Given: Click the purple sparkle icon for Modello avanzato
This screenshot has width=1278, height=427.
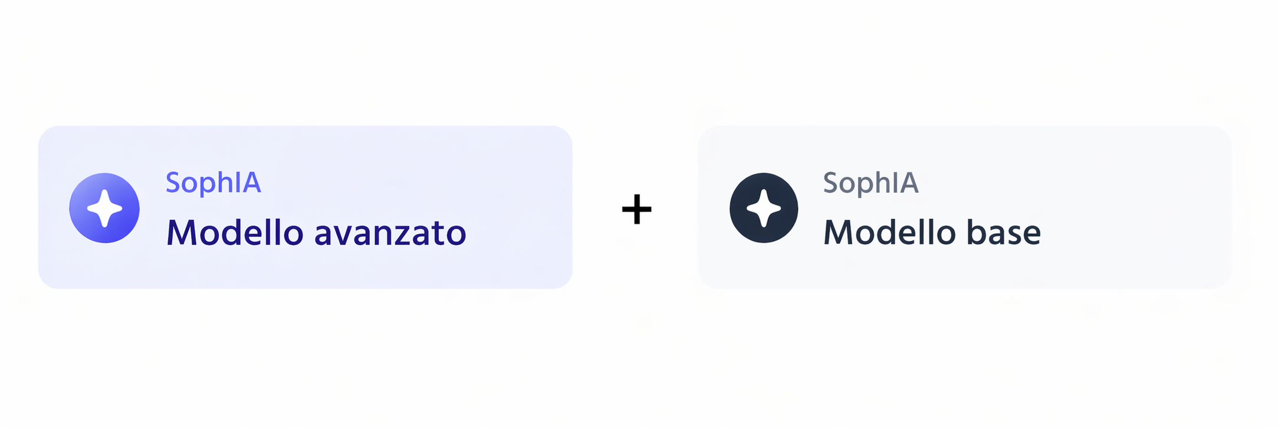Looking at the screenshot, I should click(104, 208).
